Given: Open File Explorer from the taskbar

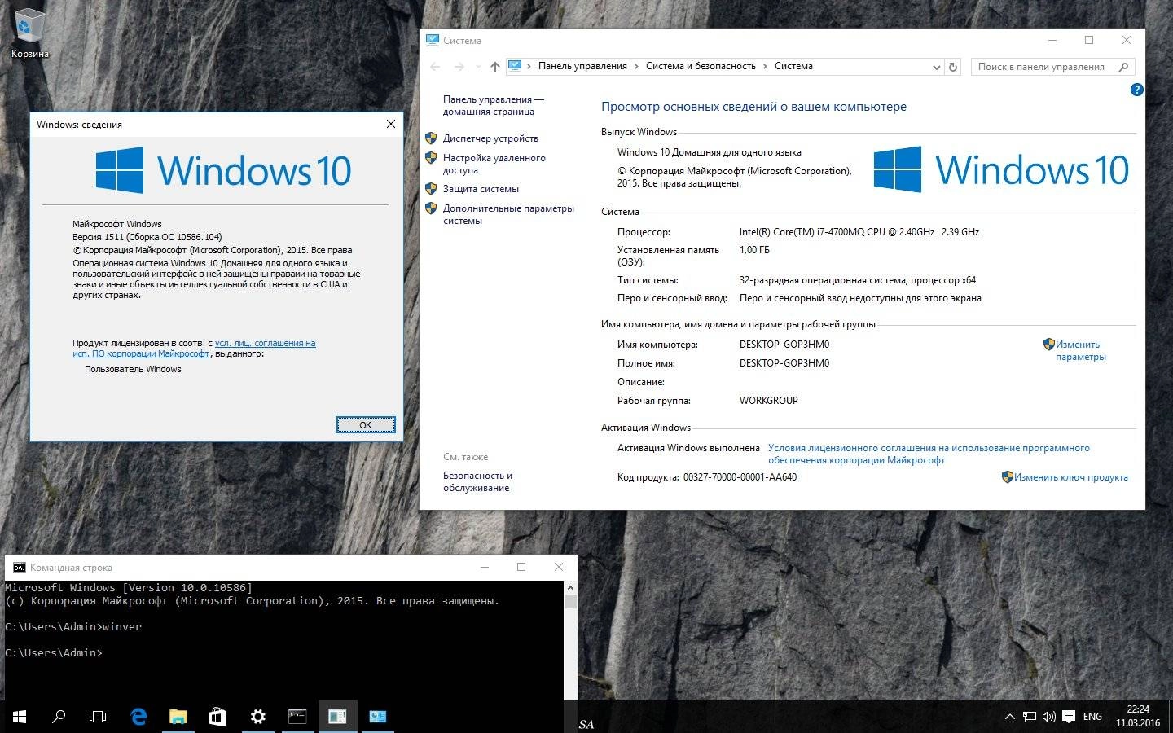Looking at the screenshot, I should (178, 717).
